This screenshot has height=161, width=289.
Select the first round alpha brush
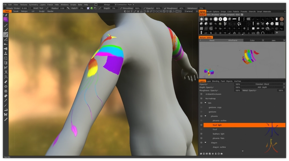tap(201, 19)
